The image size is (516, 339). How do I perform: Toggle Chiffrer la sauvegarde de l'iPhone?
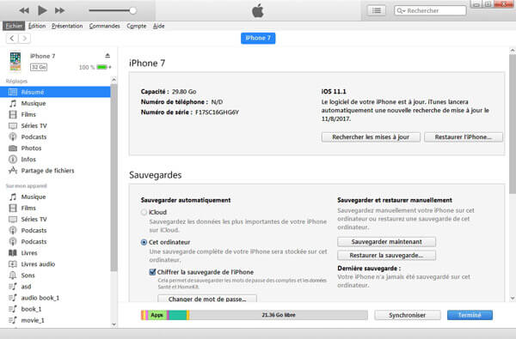[152, 272]
